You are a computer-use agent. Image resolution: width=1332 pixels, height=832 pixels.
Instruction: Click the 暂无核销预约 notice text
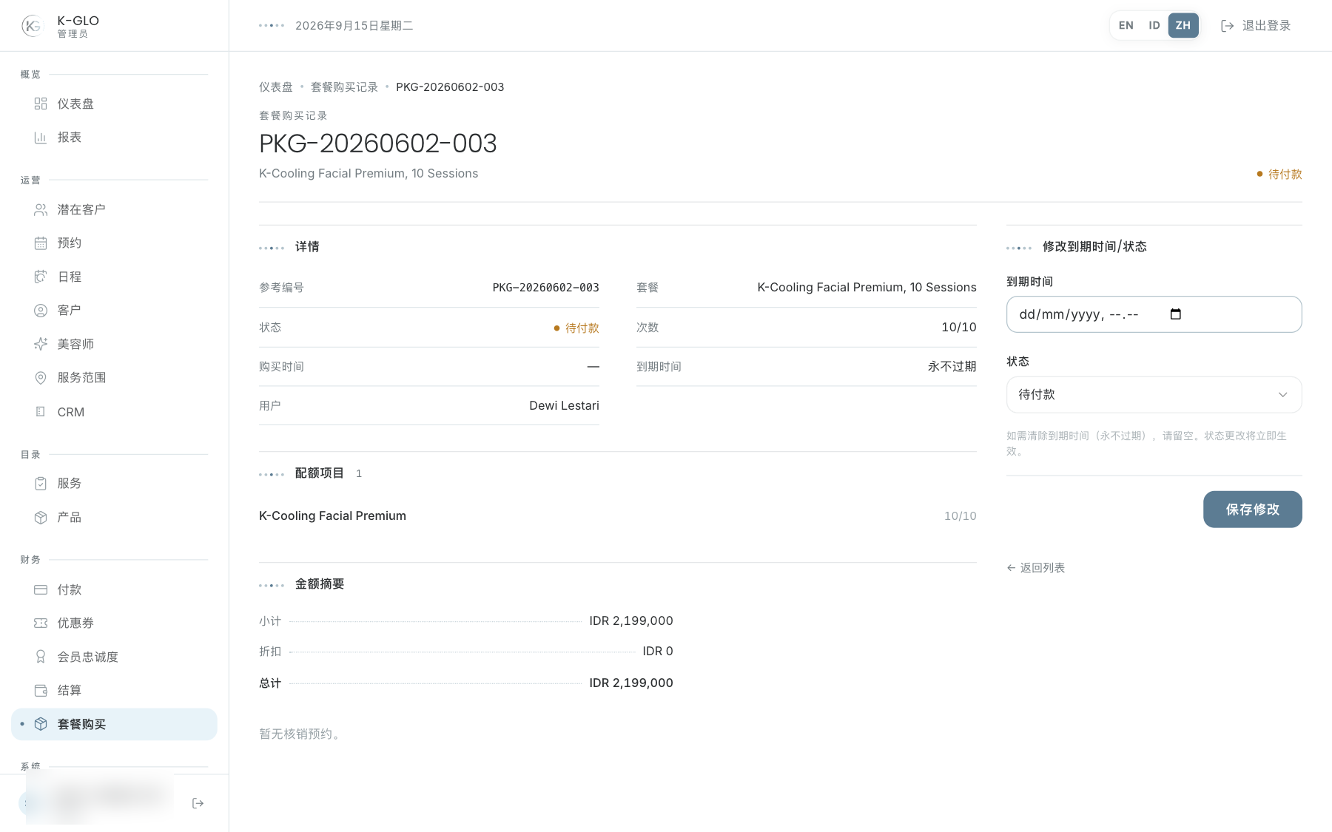click(301, 734)
